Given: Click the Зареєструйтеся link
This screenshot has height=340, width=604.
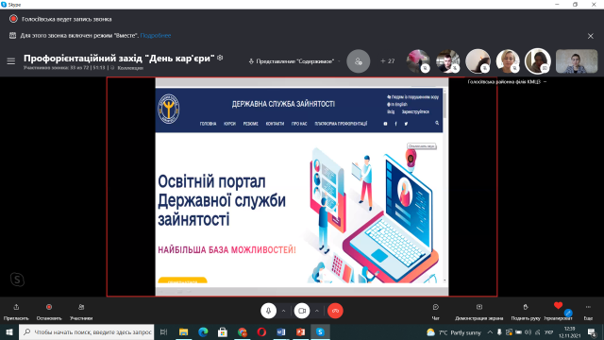Looking at the screenshot, I should click(x=415, y=111).
